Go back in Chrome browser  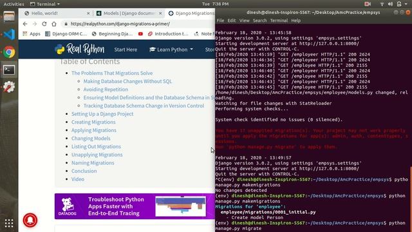[x=25, y=24]
